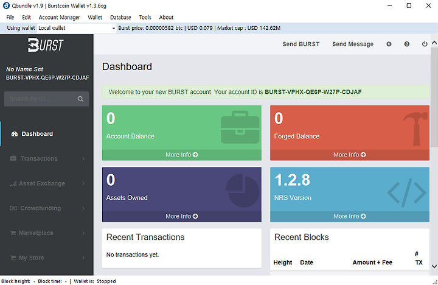
Task: Click the Recent Blocks heading
Action: (301, 237)
